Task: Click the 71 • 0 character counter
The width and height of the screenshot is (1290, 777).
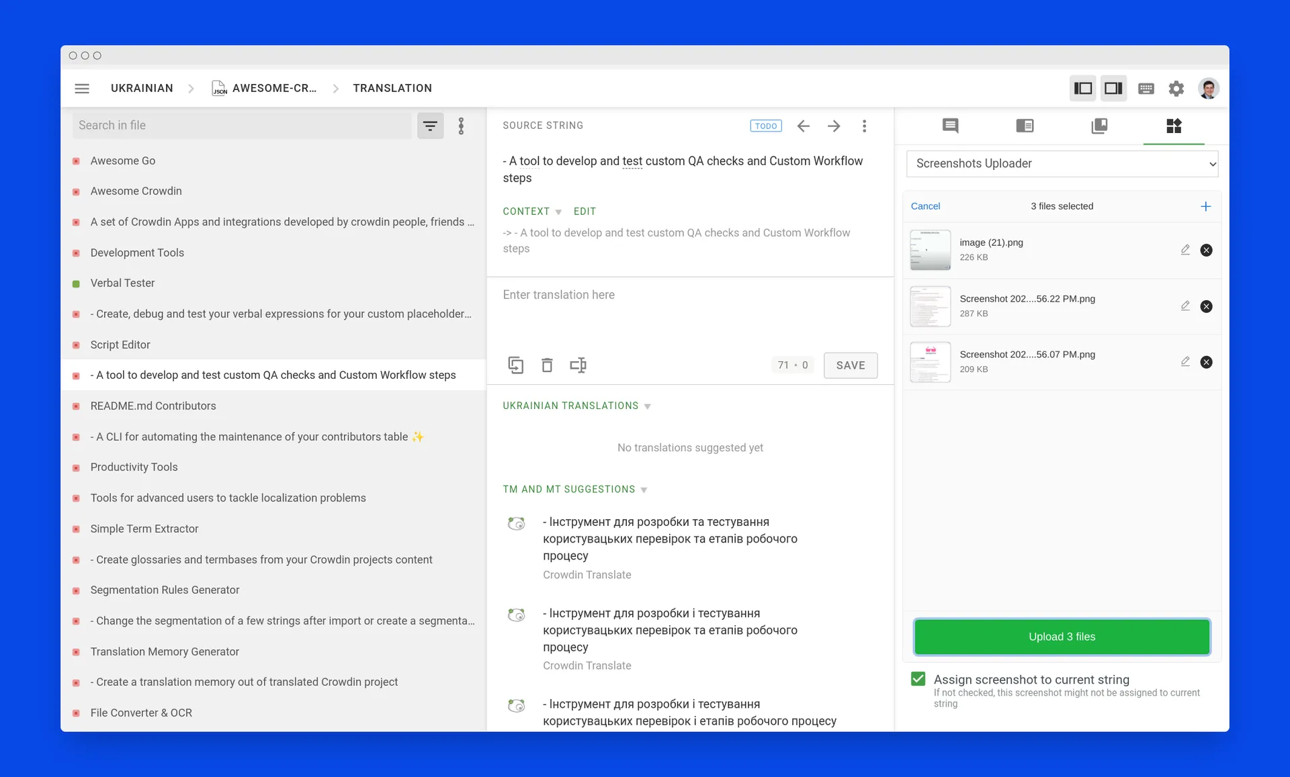Action: (x=793, y=365)
